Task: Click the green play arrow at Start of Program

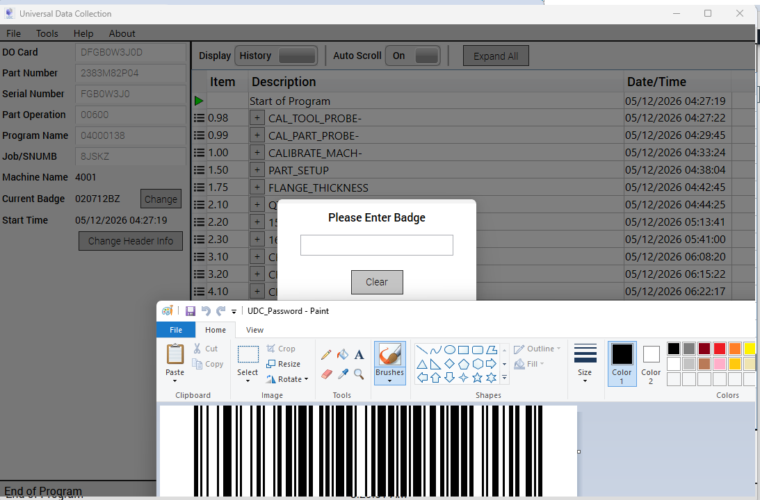Action: [x=199, y=101]
